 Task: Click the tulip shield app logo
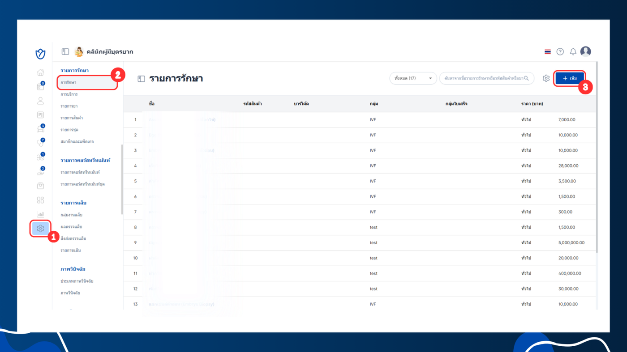(x=40, y=54)
